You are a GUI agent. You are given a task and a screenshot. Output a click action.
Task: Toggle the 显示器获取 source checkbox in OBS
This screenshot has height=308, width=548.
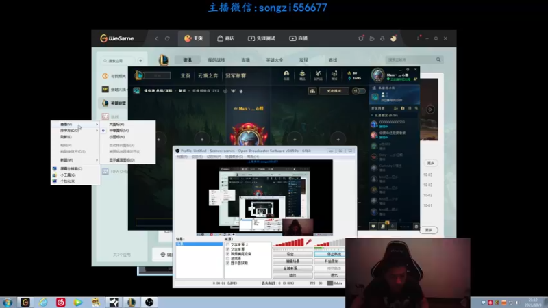tap(228, 263)
